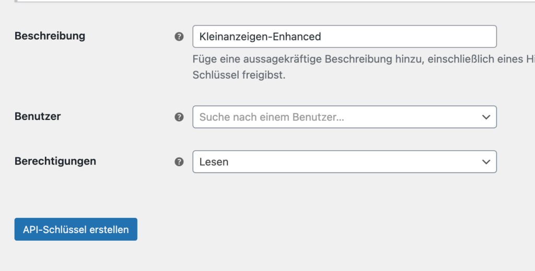Click the 'Schlüssel freigibst.' hint line
The image size is (535, 271).
coord(239,75)
